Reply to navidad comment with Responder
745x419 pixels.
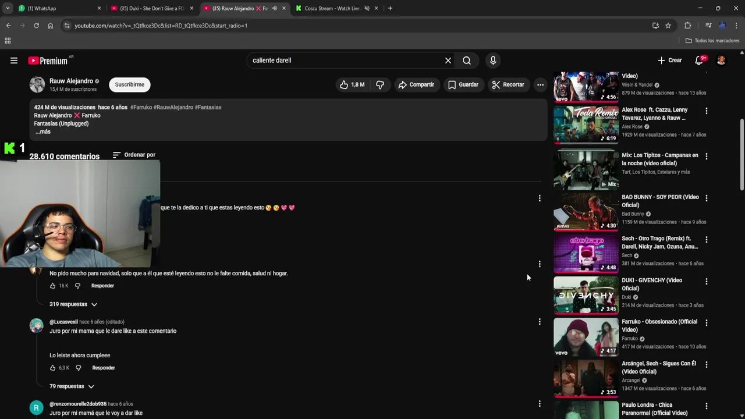(x=102, y=286)
